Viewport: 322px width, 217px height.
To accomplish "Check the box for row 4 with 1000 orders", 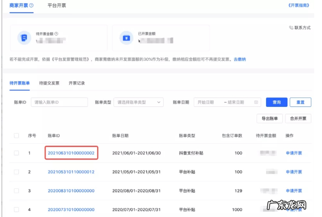I will (16, 210).
